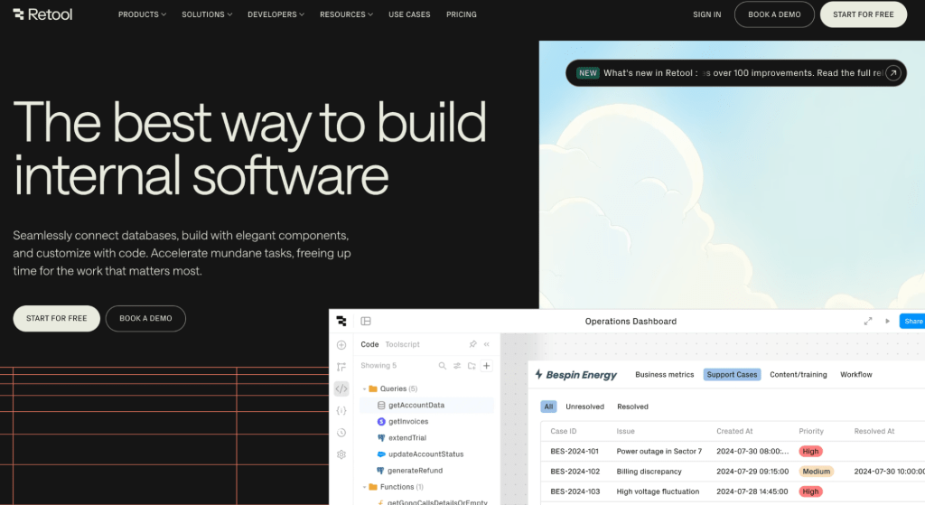Select the updateAccountStatus query
Image resolution: width=925 pixels, height=505 pixels.
coord(427,454)
